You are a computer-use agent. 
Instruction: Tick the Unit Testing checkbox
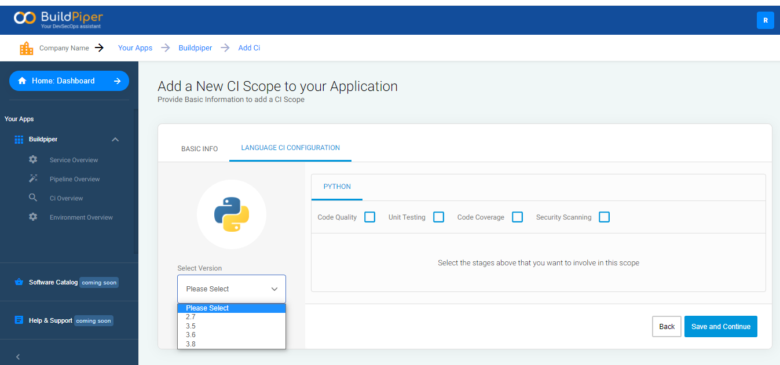click(x=439, y=217)
